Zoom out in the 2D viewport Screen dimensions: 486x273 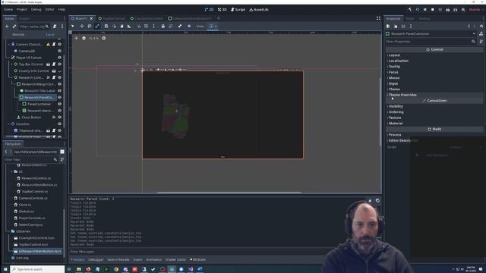(84, 38)
